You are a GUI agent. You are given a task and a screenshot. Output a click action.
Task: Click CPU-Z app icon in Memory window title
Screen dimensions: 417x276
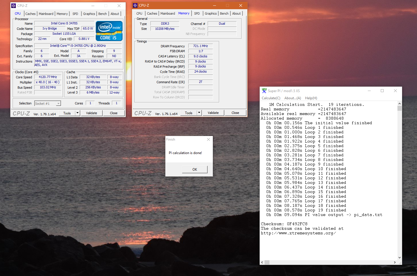click(135, 5)
